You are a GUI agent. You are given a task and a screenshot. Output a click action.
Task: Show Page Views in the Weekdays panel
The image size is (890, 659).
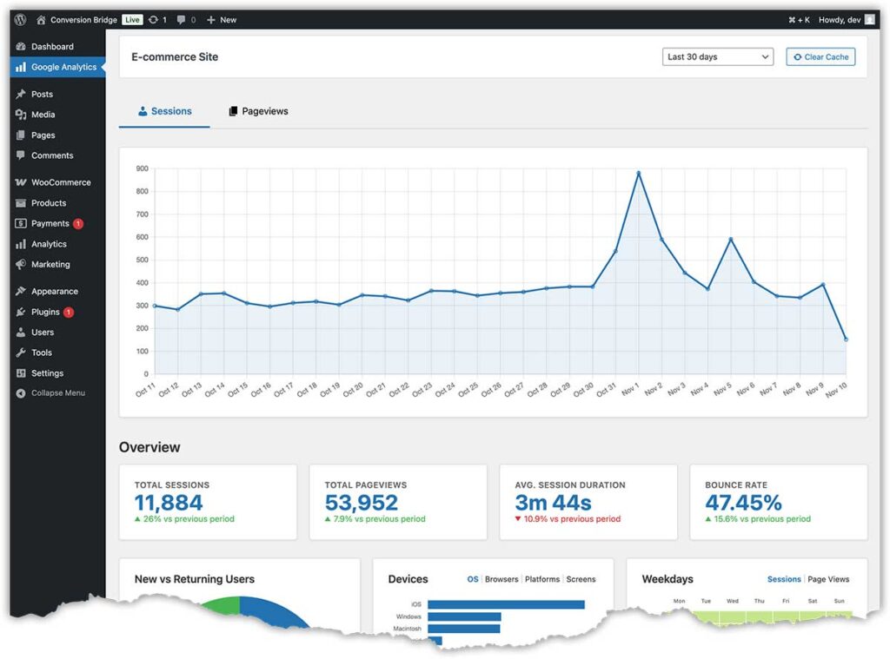(x=827, y=579)
